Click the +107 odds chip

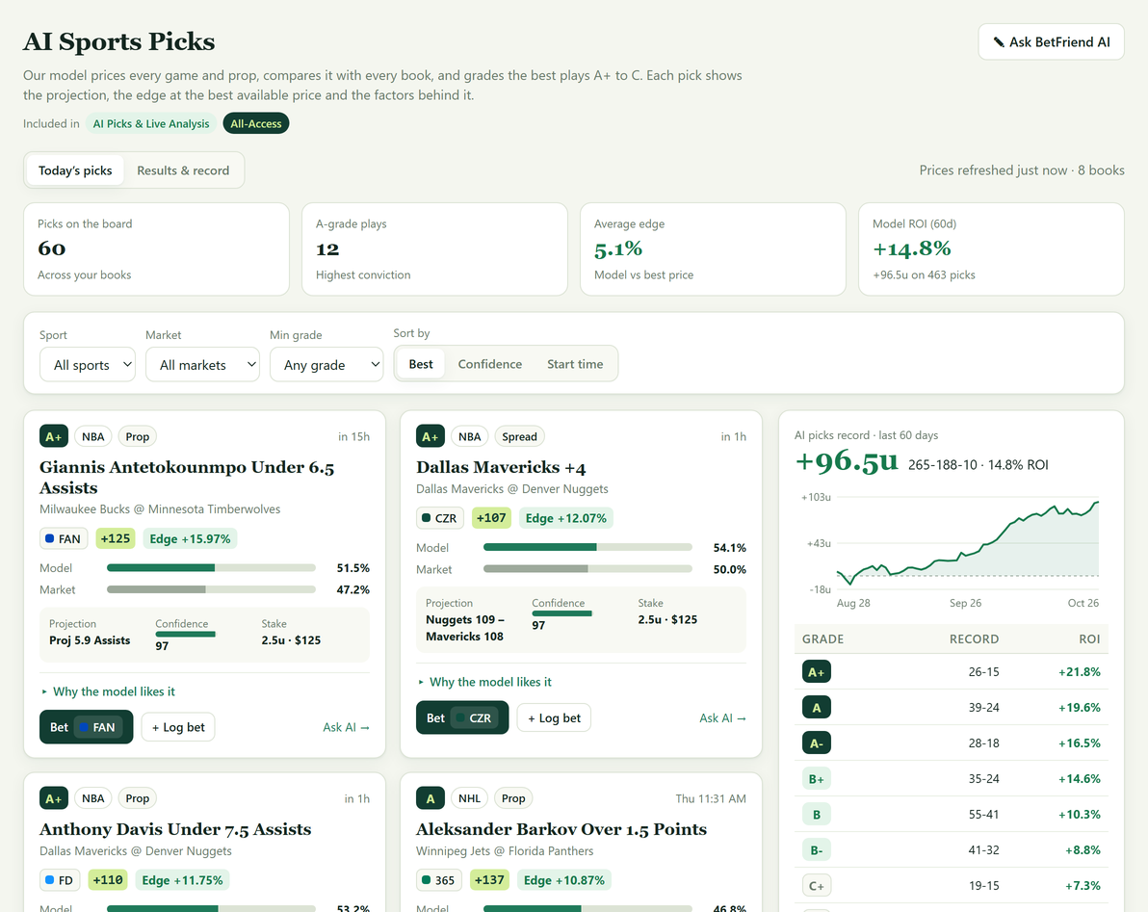tap(490, 518)
